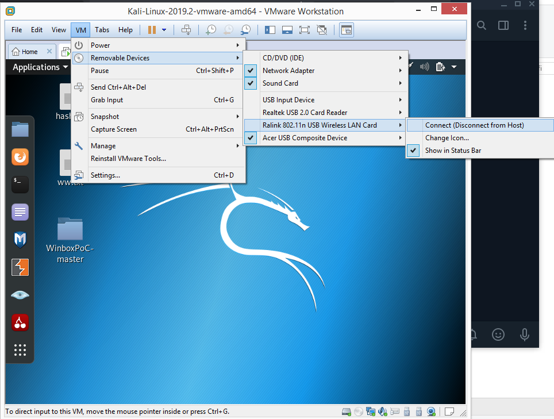The image size is (554, 419).
Task: Choose Send Ctrl+Alt+Del menu entry
Action: click(158, 87)
